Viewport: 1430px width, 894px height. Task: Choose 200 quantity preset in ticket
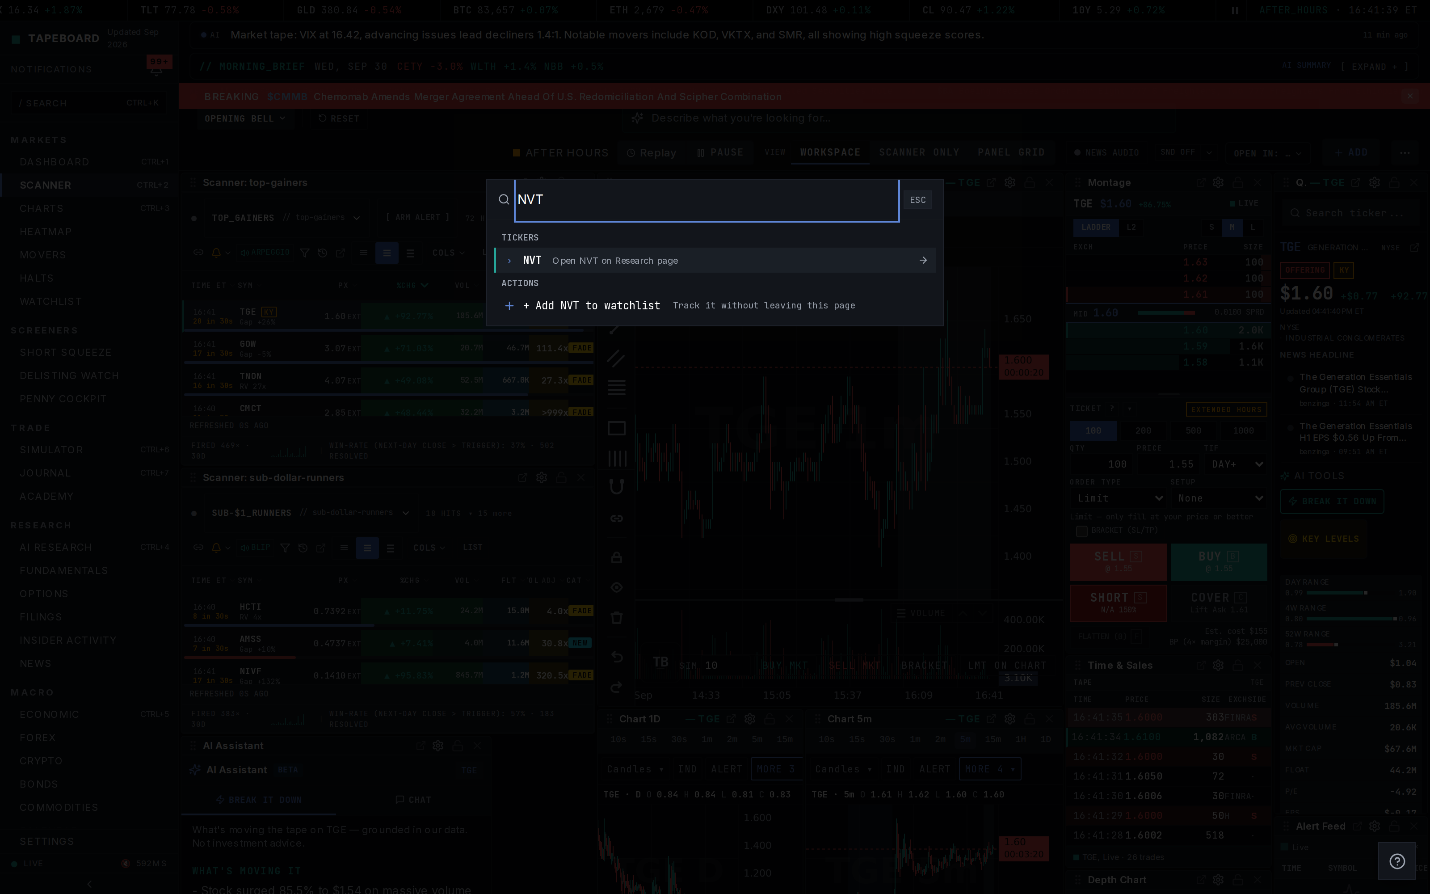(x=1144, y=430)
